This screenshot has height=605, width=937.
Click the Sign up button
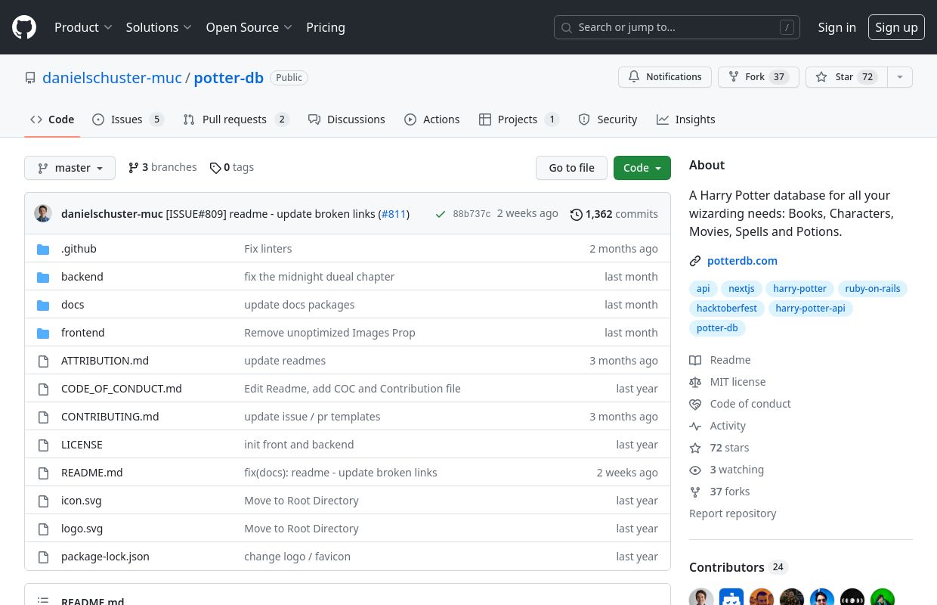pos(896,27)
